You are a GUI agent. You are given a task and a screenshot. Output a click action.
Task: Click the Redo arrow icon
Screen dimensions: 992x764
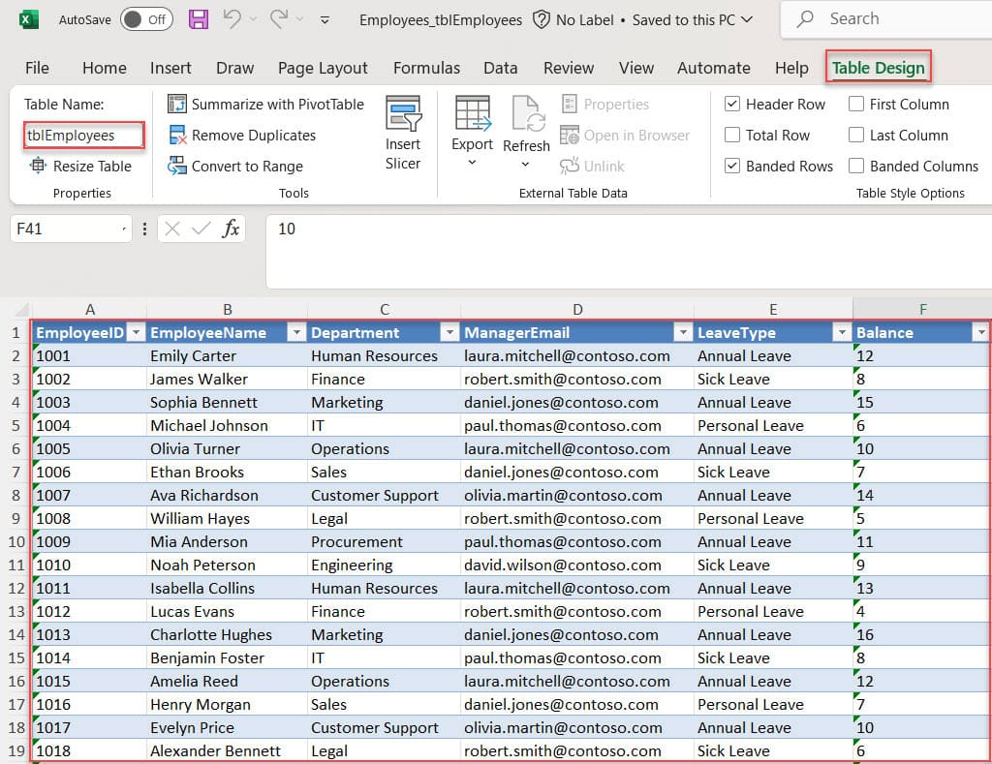pos(278,19)
